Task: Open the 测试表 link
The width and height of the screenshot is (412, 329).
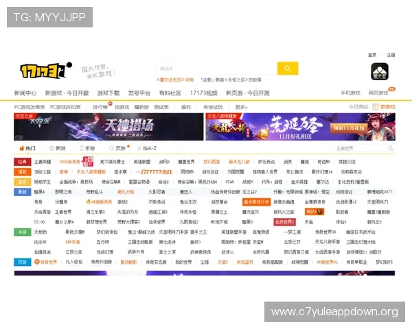Action: [x=161, y=107]
